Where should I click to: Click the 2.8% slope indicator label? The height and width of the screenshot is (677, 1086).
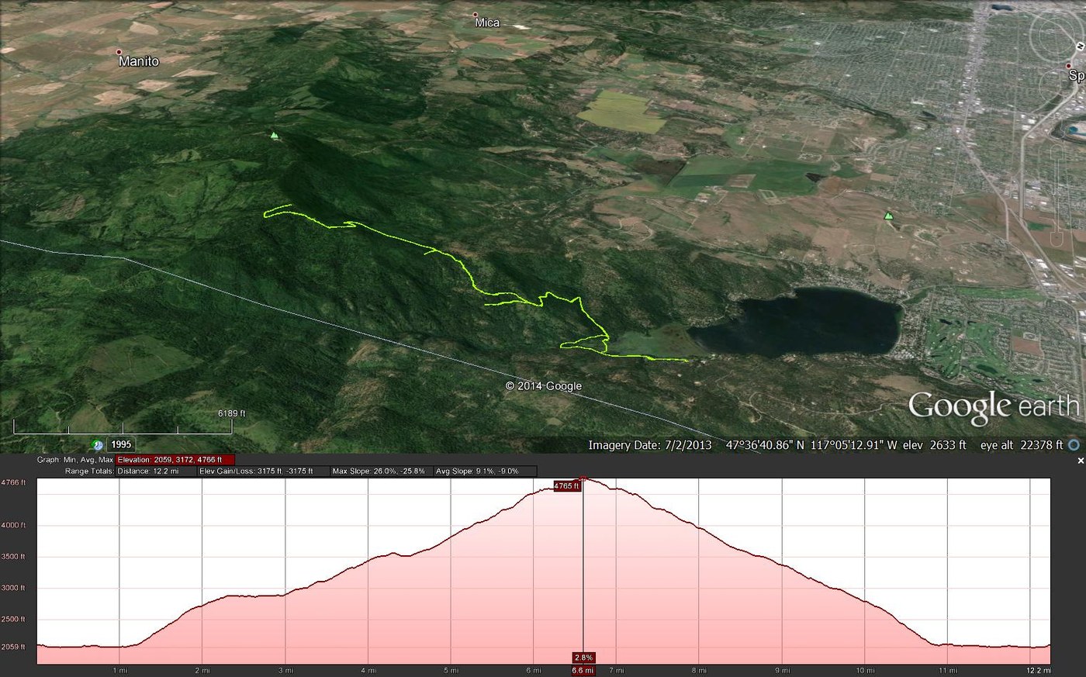pos(583,658)
